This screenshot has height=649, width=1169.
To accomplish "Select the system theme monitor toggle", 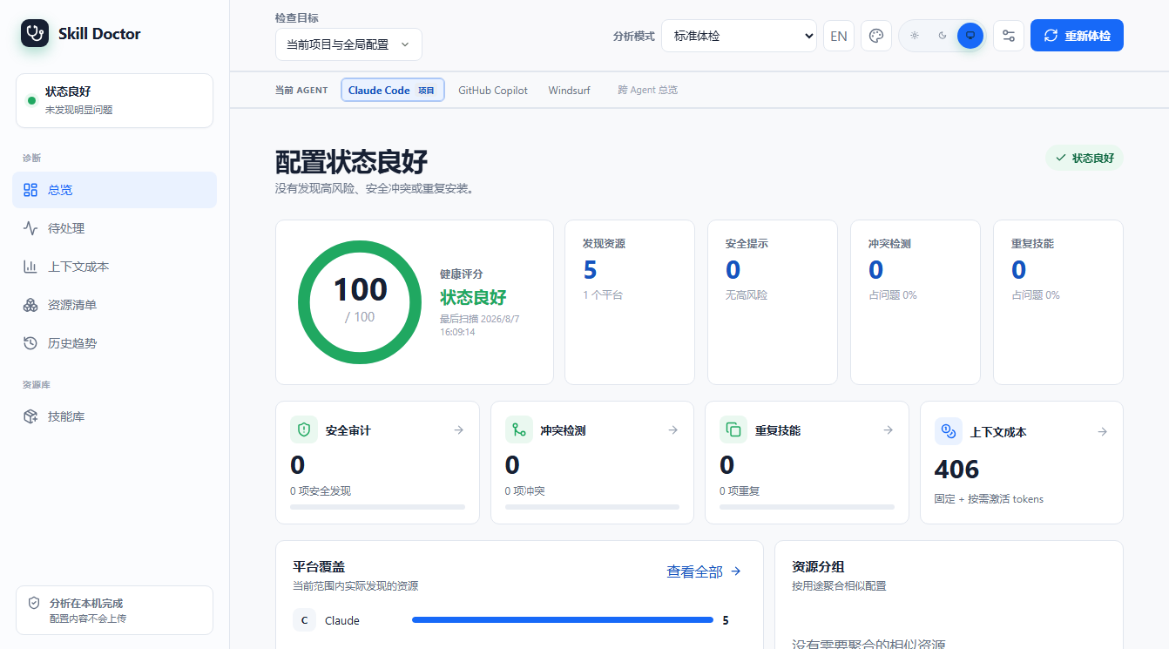I will coord(970,36).
